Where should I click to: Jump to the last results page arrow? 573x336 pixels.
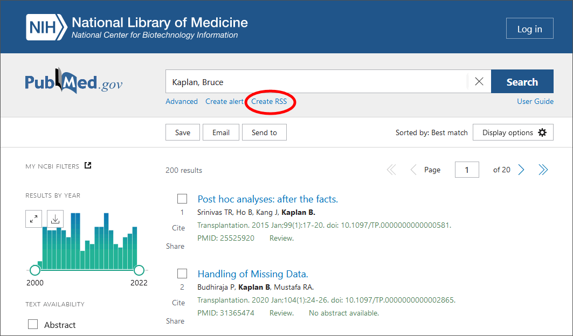543,170
